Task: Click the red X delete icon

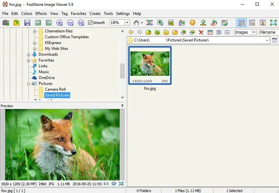Action: click(x=201, y=32)
